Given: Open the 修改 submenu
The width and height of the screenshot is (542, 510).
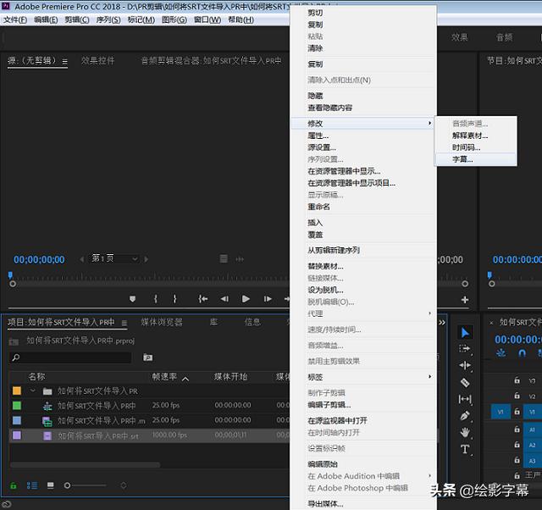Looking at the screenshot, I should 362,123.
